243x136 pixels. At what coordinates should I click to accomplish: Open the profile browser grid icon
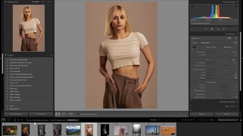[x=235, y=43]
